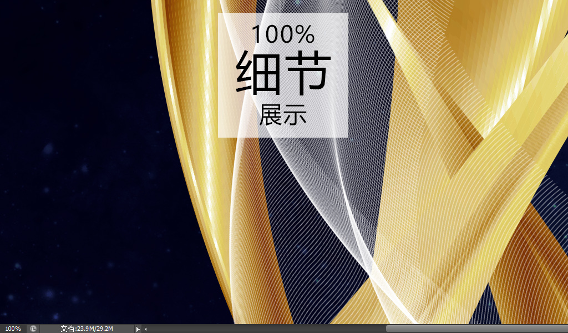This screenshot has height=333, width=568.
Task: Click the empty scrollbar track left of thumb
Action: click(266, 329)
